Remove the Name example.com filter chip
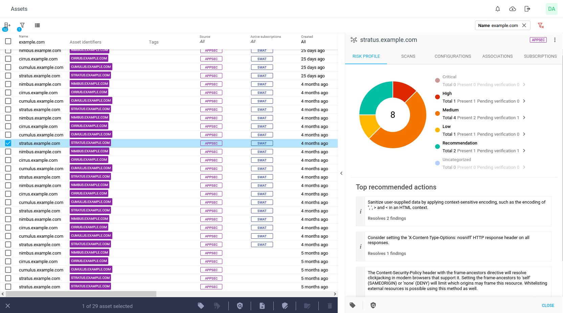Screen dimensions: 563x313 (524, 26)
